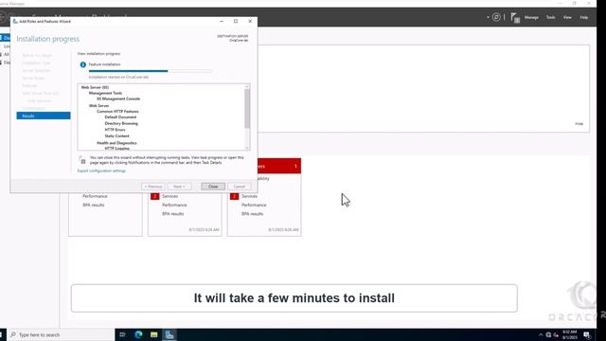Click the network icon in system tray

coord(548,334)
